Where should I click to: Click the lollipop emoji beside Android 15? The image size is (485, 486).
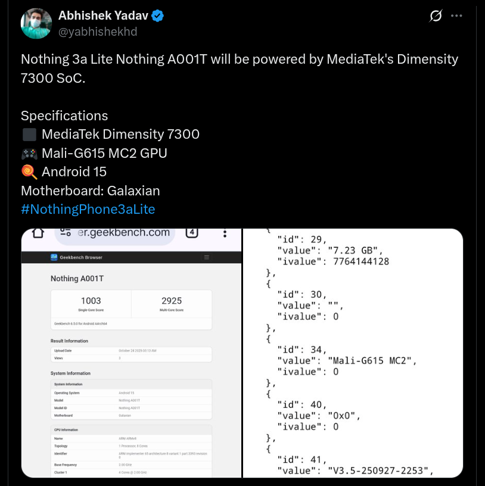(x=29, y=172)
